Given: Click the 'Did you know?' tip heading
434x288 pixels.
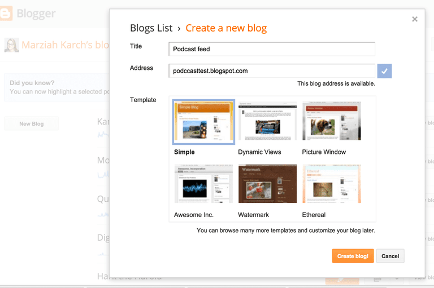Looking at the screenshot, I should (x=32, y=83).
